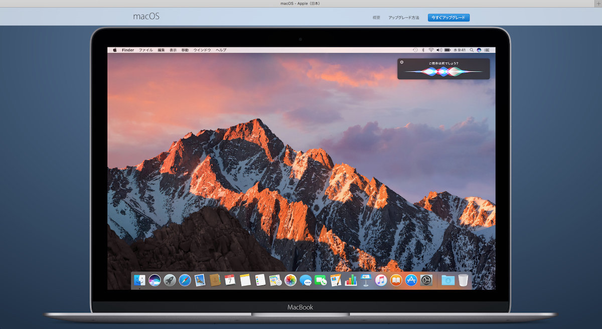Screen dimensions: 602x329
Task: Open the Finder icon in the Dock
Action: [x=140, y=280]
